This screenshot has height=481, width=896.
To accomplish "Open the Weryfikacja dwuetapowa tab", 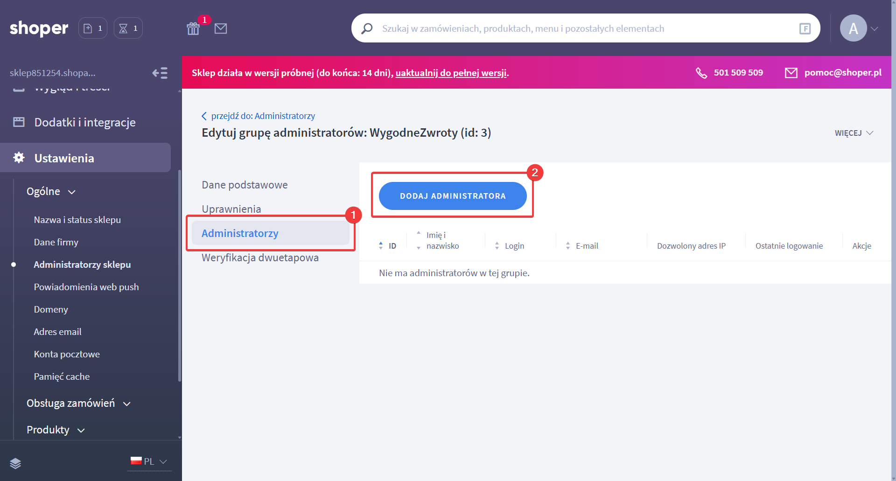I will click(260, 258).
